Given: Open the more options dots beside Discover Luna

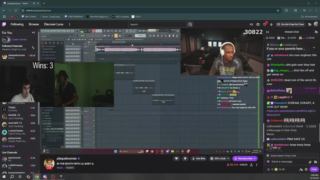Looking at the screenshot, I should tap(69, 24).
